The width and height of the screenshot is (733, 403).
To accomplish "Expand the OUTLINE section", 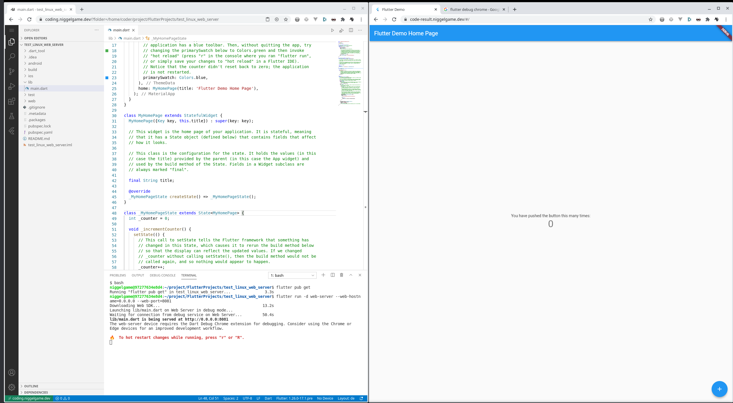I will coord(31,386).
